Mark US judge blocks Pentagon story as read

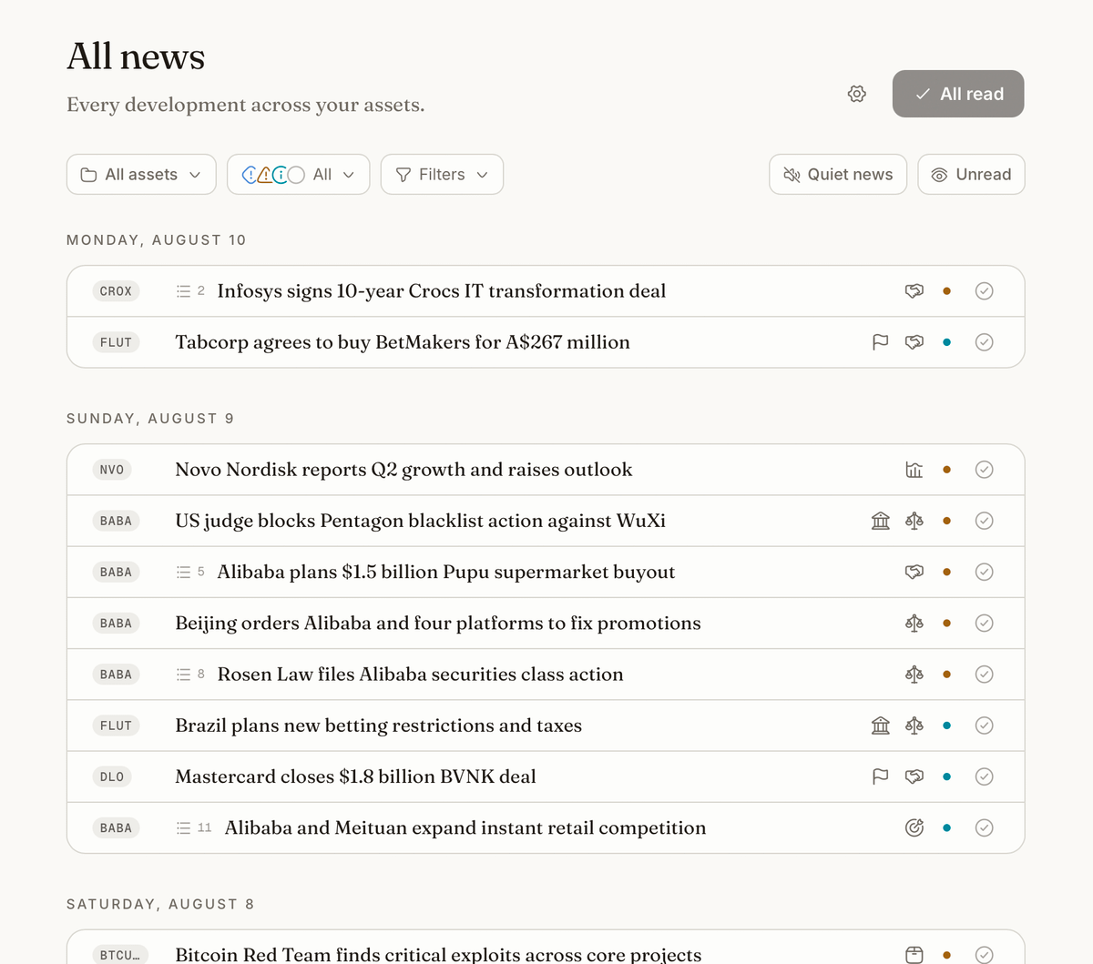coord(984,521)
